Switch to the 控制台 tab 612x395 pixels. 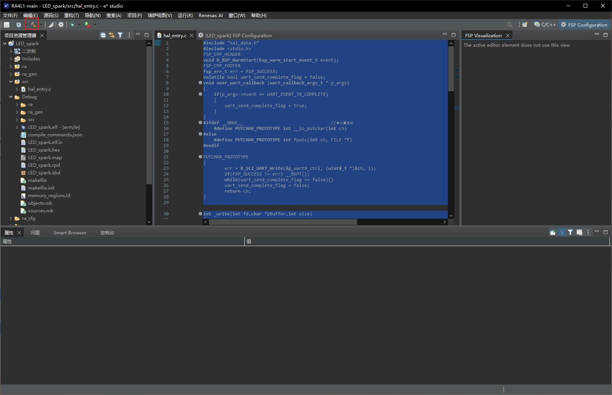107,233
